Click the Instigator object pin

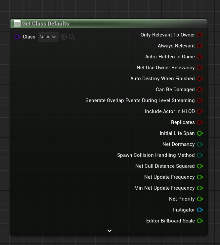[200, 210]
